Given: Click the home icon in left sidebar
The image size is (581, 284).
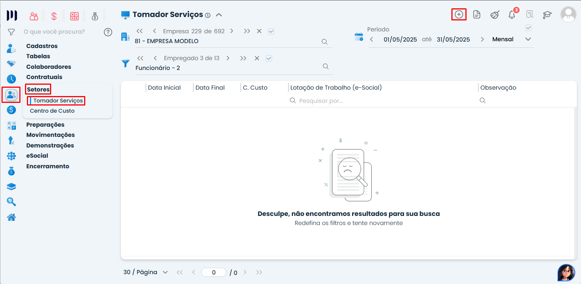Looking at the screenshot, I should (x=11, y=217).
